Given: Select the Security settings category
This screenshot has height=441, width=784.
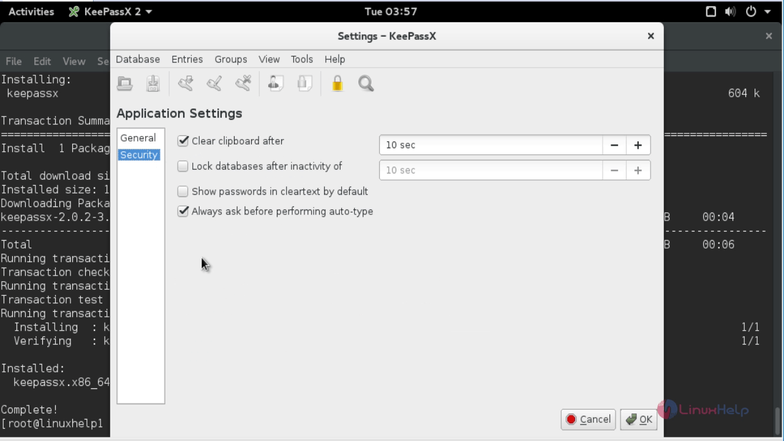Looking at the screenshot, I should click(139, 155).
